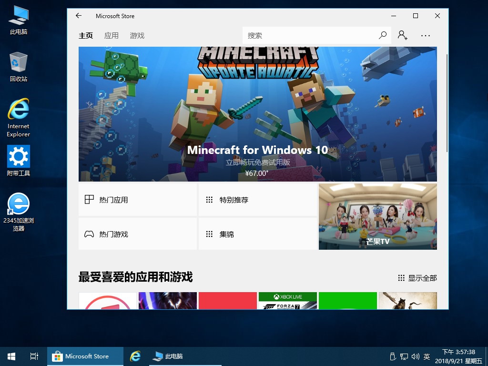
Task: Click the 特别推荐 dots icon
Action: point(210,200)
